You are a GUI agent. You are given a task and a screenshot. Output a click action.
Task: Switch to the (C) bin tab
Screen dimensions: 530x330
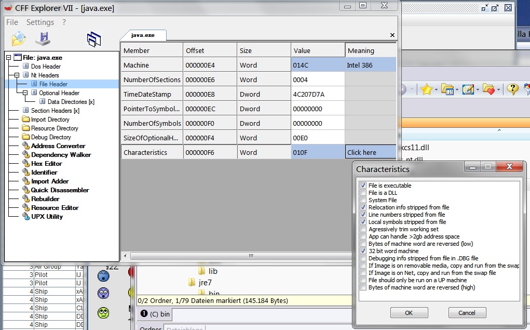[x=156, y=314]
